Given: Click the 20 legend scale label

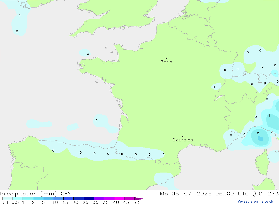Looking at the screenshot, I should tap(75, 202).
